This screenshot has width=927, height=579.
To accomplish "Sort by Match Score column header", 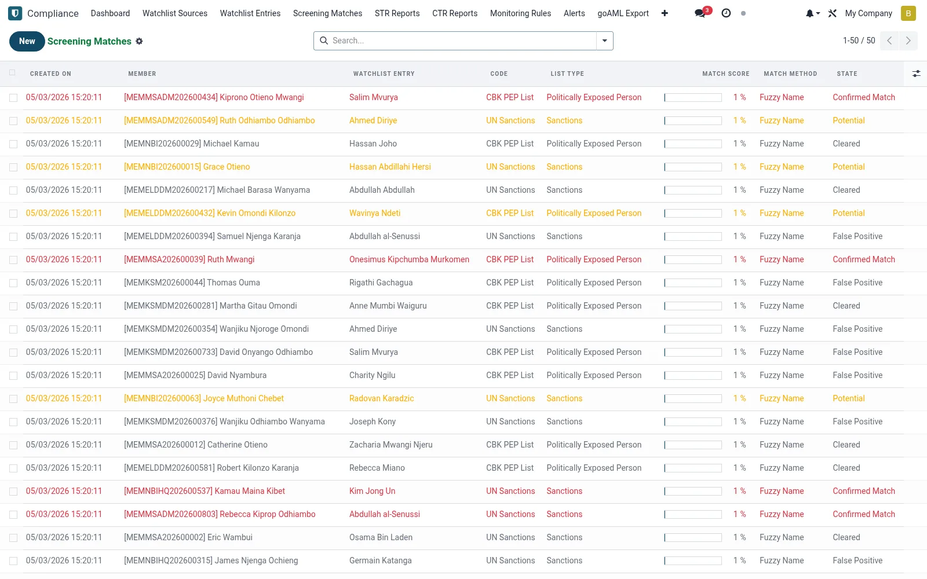I will click(x=725, y=74).
